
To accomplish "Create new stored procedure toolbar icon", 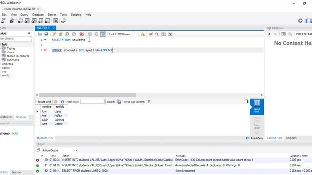I will [x=40, y=21].
